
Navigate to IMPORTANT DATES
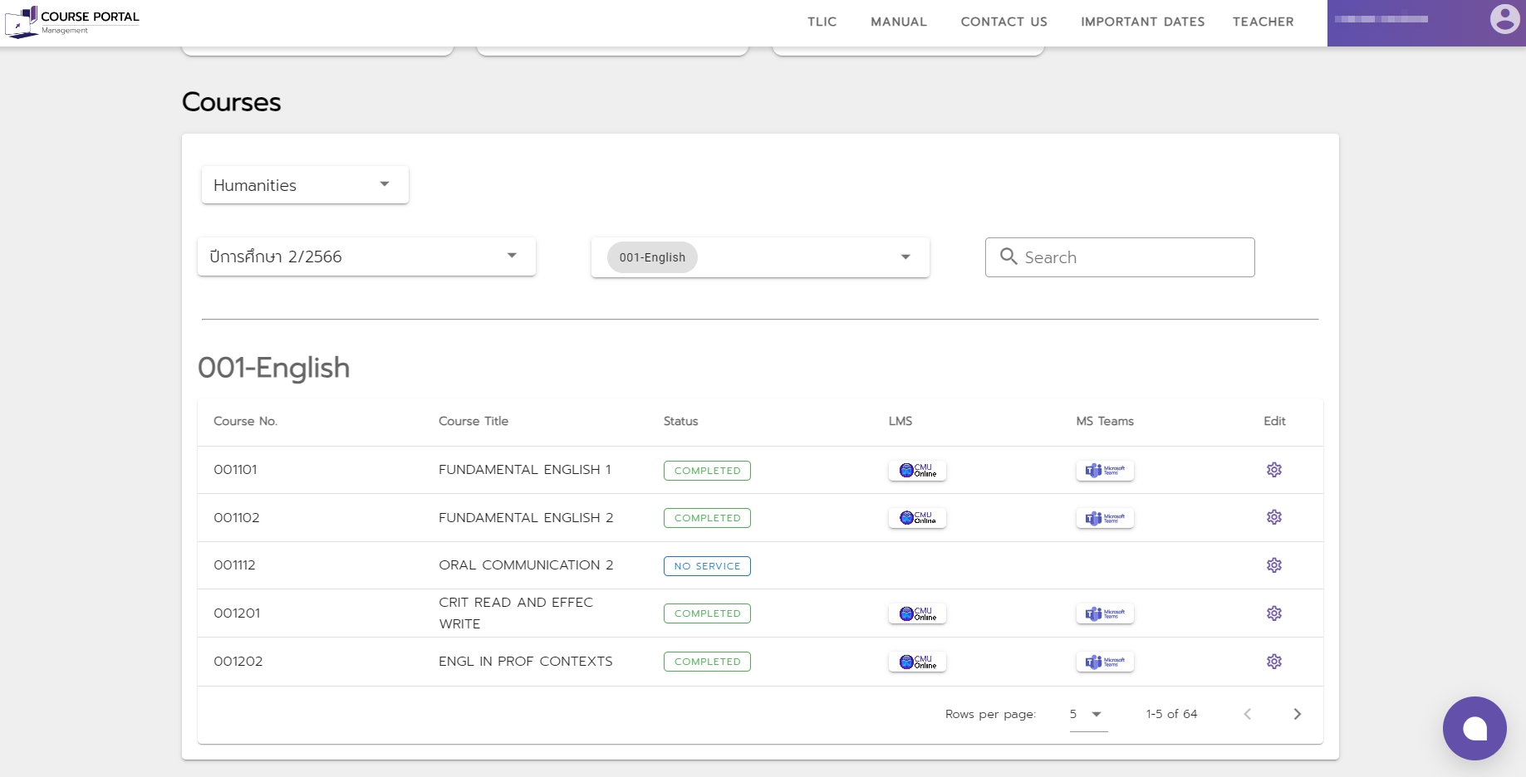(1142, 22)
